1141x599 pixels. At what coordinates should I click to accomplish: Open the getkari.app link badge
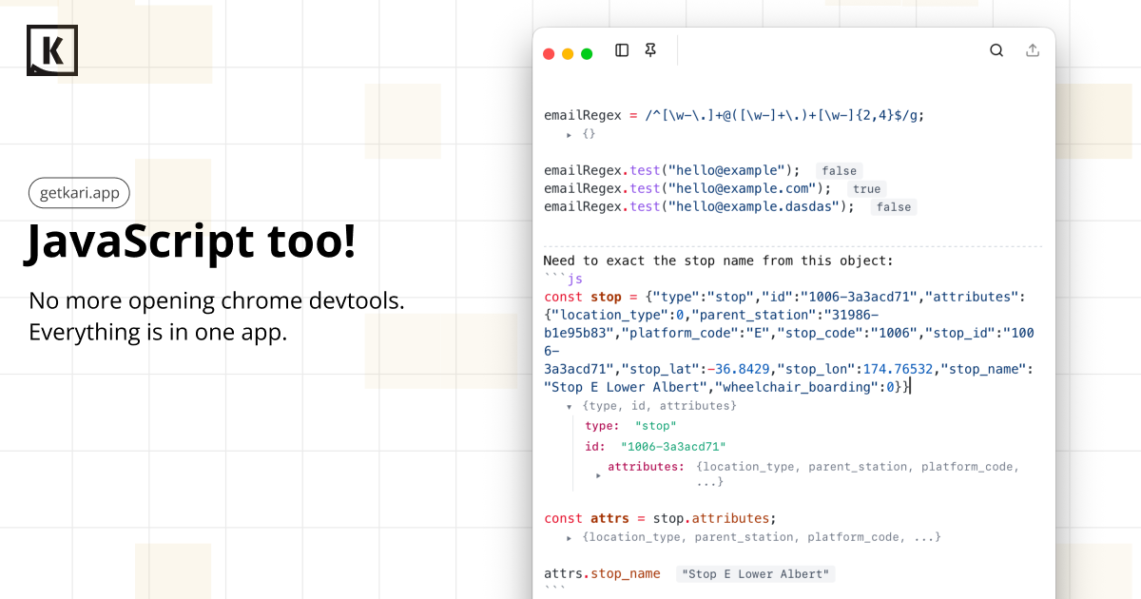click(x=79, y=193)
